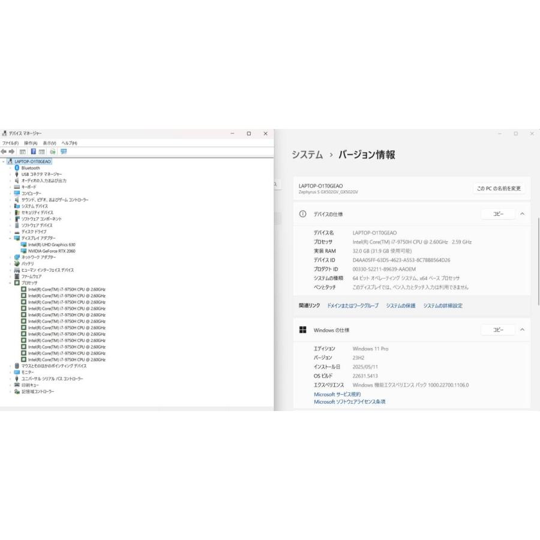This screenshot has width=540, height=540.
Task: Click the blue Help icon in toolbar
Action: (34, 152)
